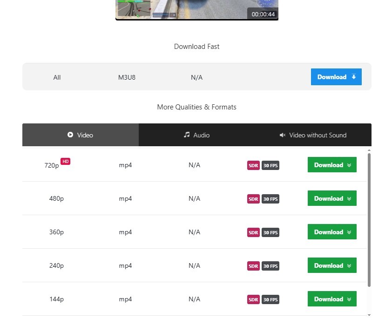This screenshot has height=326, width=392.
Task: Click the music note icon in Audio tab
Action: pos(187,135)
